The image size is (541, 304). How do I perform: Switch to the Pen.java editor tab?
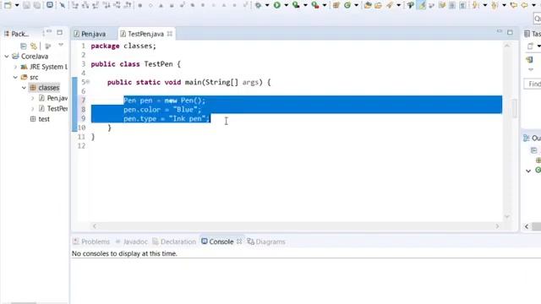(x=90, y=34)
